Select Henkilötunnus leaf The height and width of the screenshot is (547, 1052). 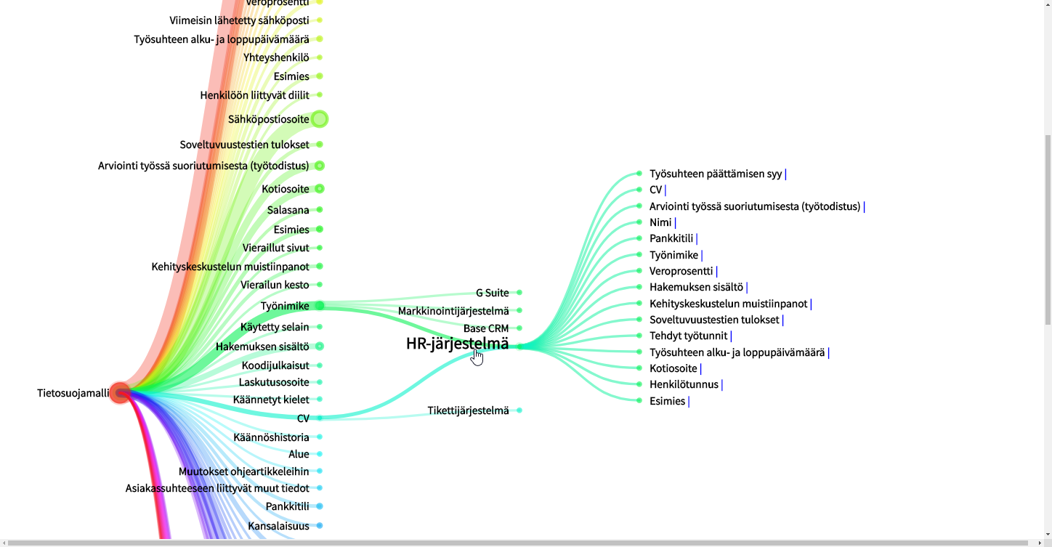684,384
